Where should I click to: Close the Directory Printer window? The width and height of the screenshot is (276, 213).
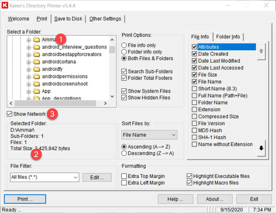coord(266,5)
